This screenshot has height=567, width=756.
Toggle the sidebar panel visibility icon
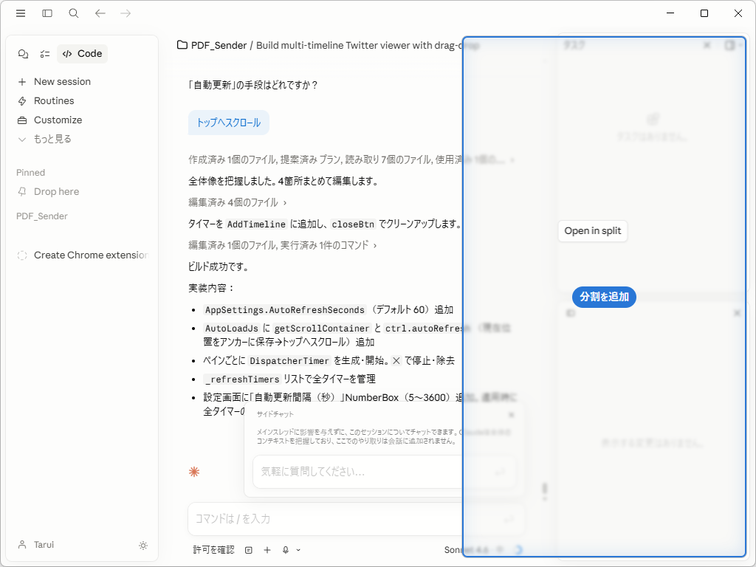pos(47,13)
